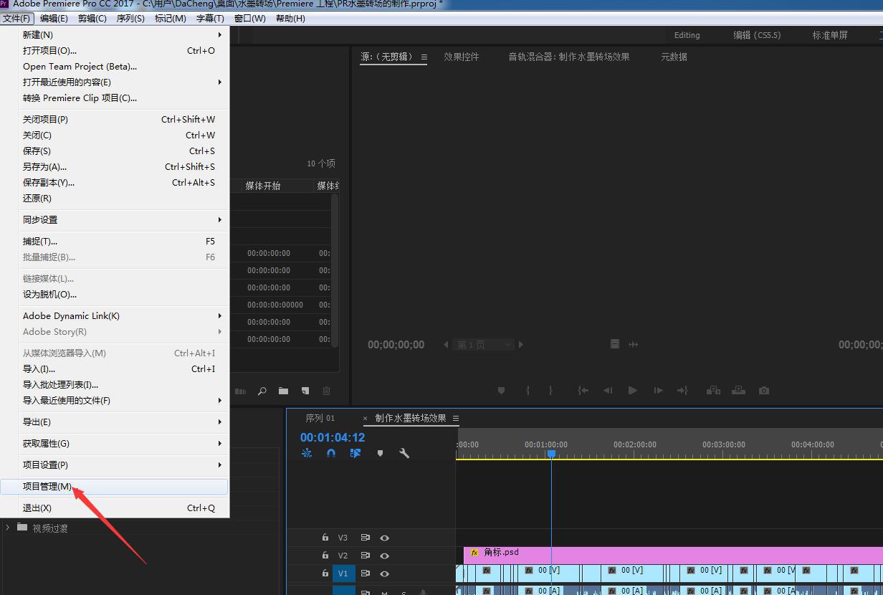The width and height of the screenshot is (883, 595).
Task: Switch to the 效果控件 tab
Action: point(461,57)
